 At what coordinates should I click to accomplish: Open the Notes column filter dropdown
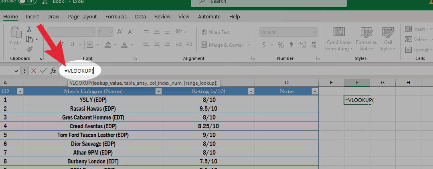tap(315, 91)
